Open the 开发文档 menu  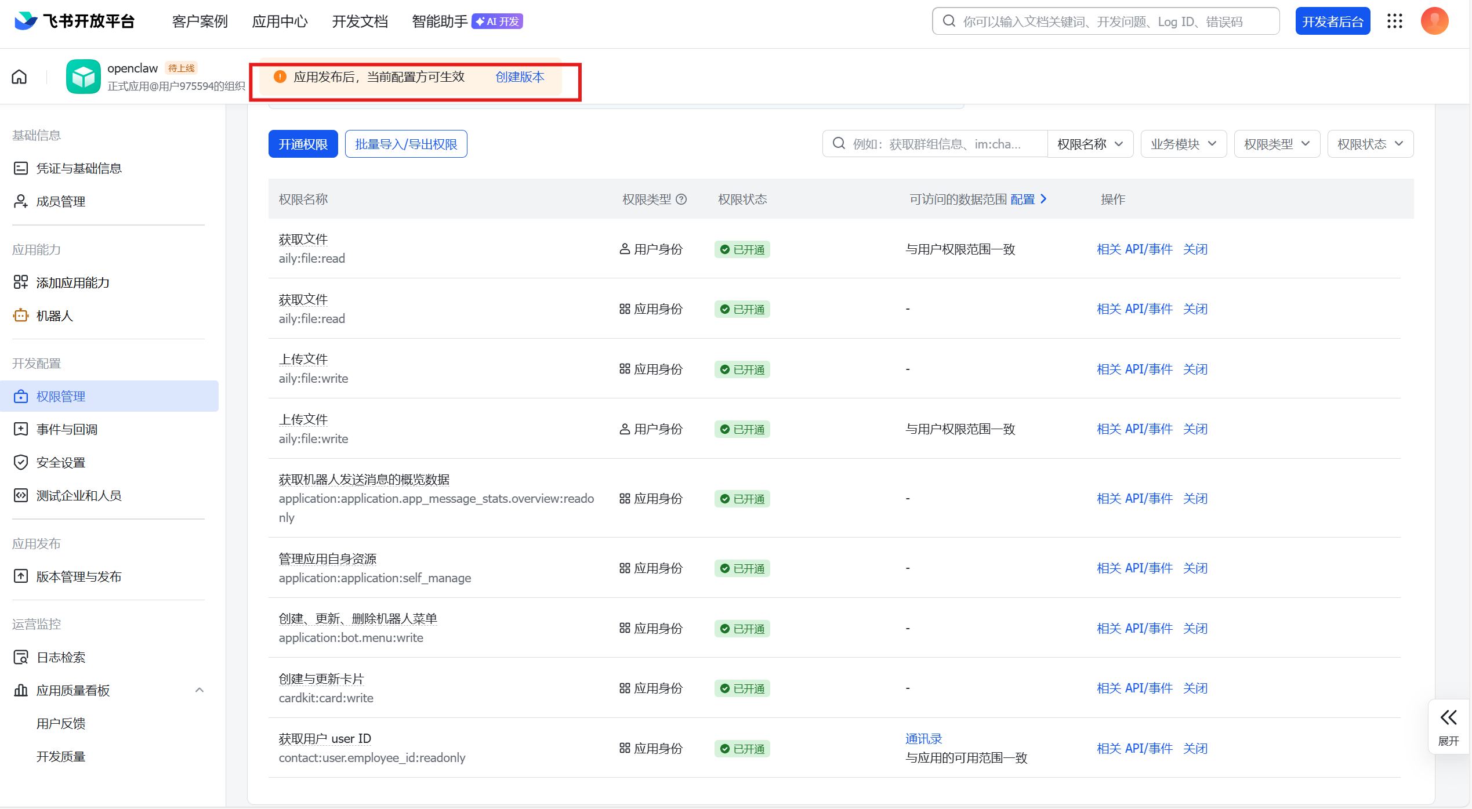click(x=360, y=21)
